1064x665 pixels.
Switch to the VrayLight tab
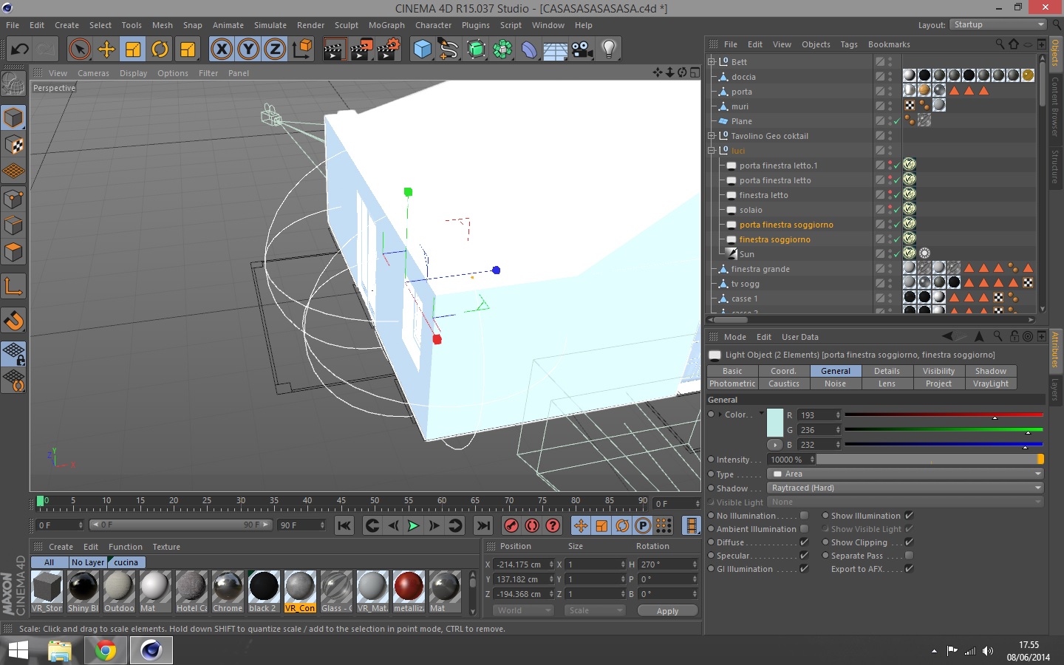[x=990, y=383]
